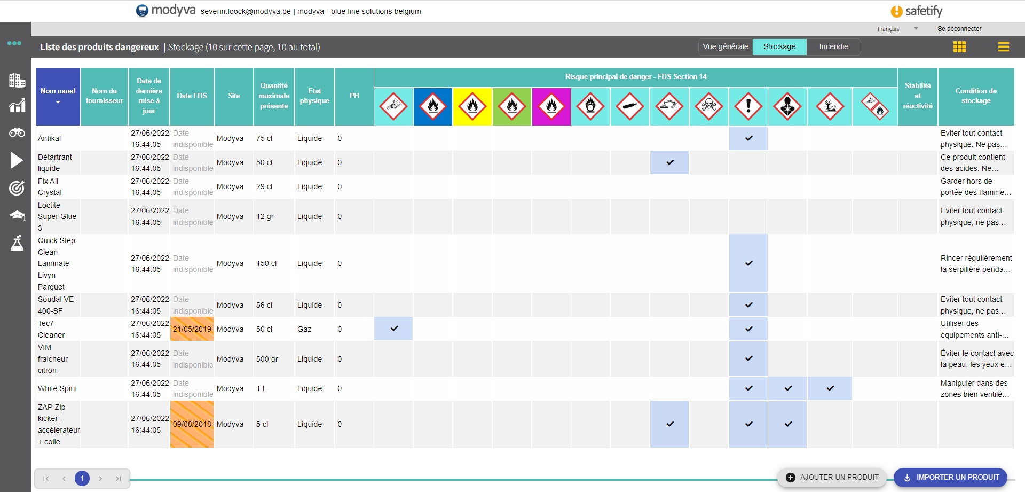The width and height of the screenshot is (1025, 492).
Task: Toggle Quick Step Clean exclamation checkmark
Action: pos(748,263)
